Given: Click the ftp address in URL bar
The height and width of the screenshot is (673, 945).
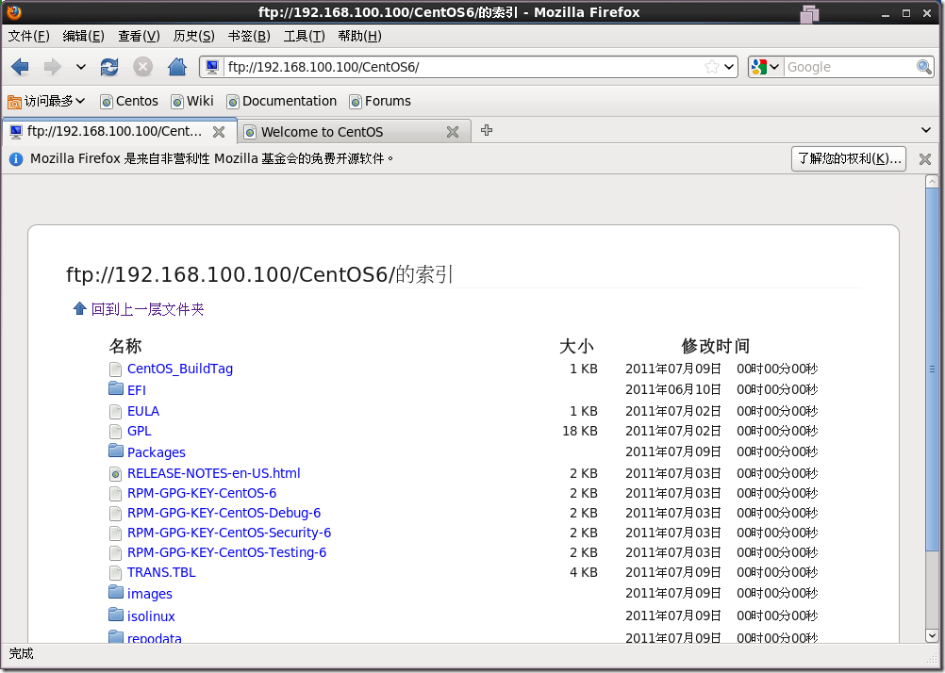Looking at the screenshot, I should pyautogui.click(x=323, y=67).
